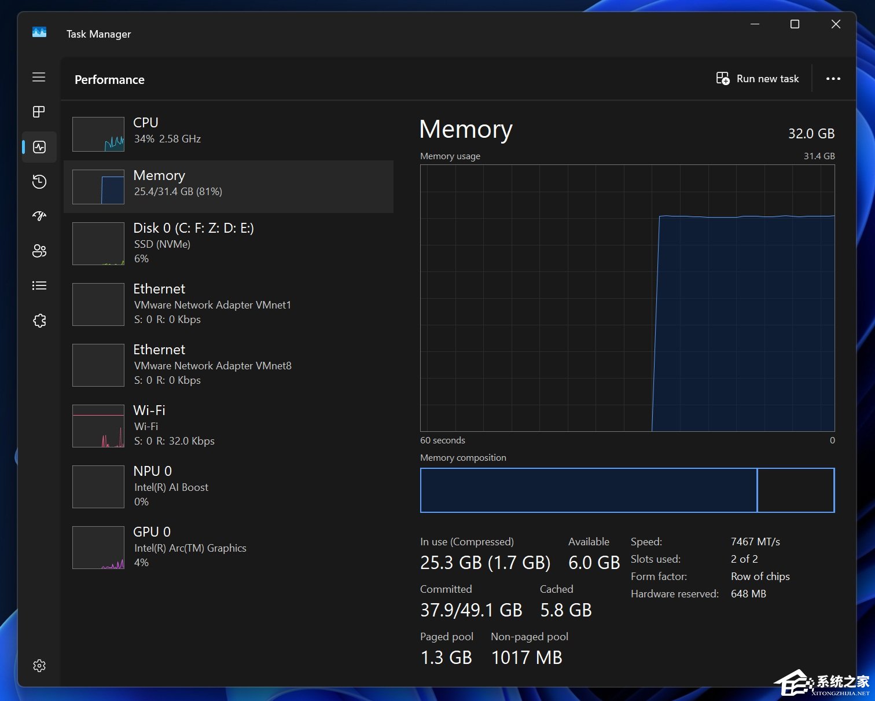
Task: Select Ethernet VMnet1 adapter entry
Action: [229, 304]
